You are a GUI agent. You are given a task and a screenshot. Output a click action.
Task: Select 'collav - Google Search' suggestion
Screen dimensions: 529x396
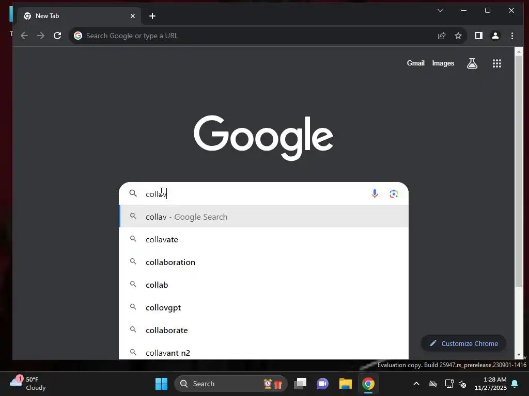[x=263, y=217]
